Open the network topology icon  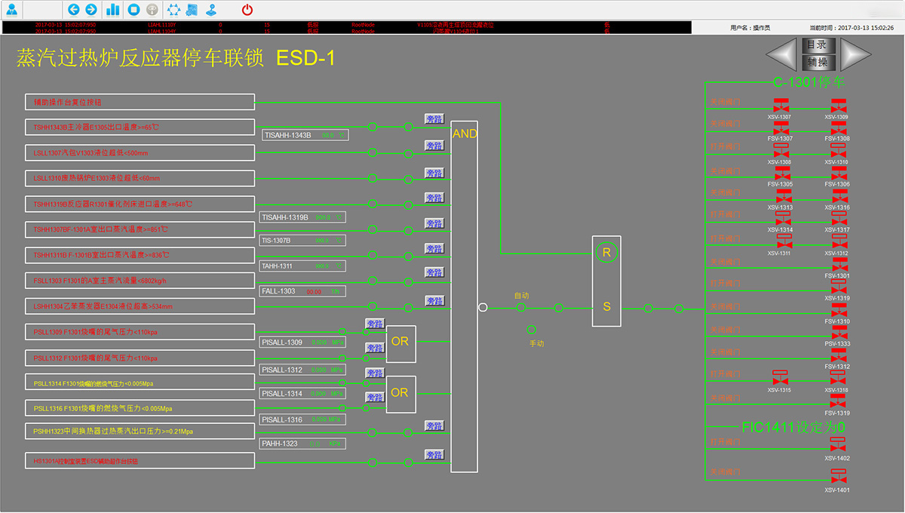click(x=173, y=10)
